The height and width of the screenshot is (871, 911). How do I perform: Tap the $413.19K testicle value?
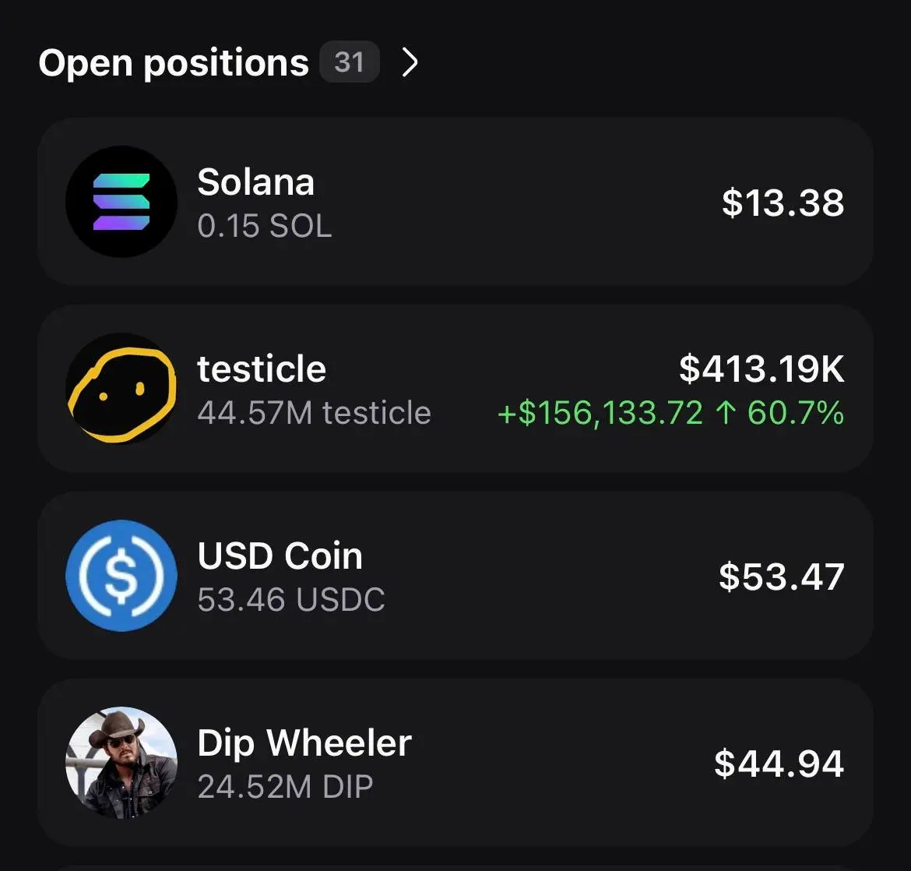[x=761, y=368]
